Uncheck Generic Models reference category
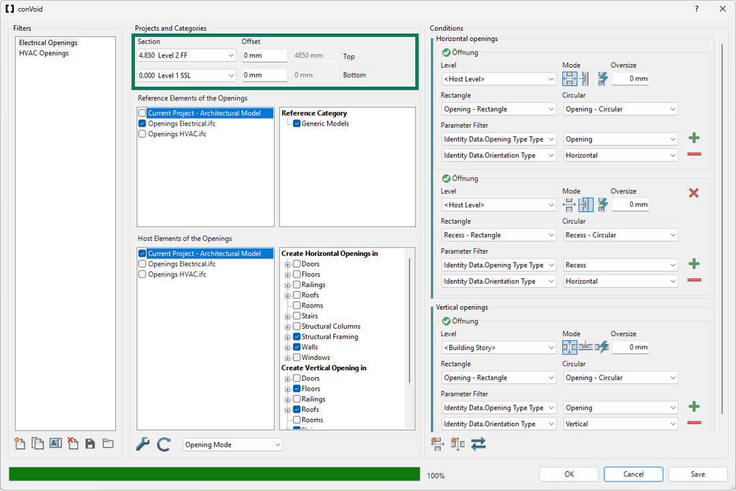The image size is (736, 491). [296, 123]
